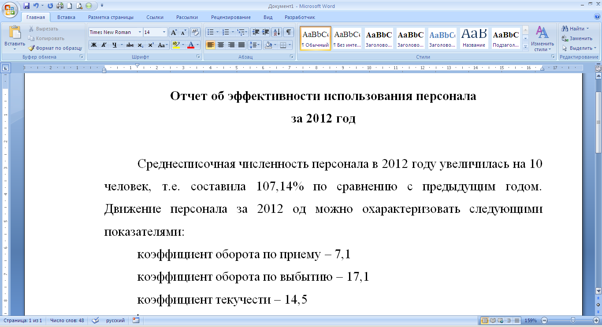This screenshot has width=602, height=327.
Task: Center the paragraph text
Action: tap(221, 45)
